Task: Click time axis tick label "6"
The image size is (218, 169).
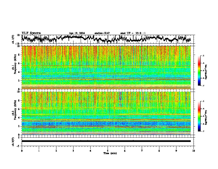Action: click(125, 151)
